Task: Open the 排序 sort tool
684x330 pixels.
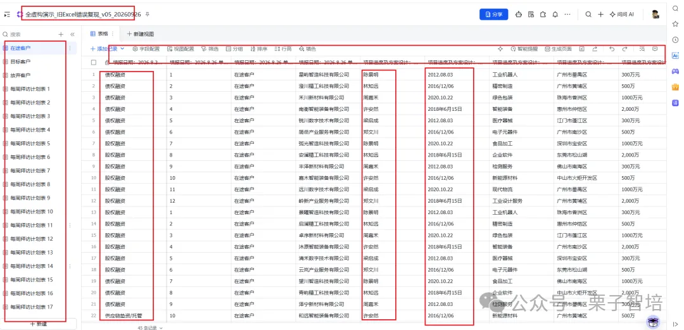Action: (258, 49)
